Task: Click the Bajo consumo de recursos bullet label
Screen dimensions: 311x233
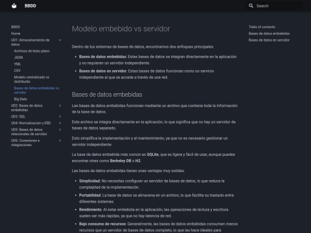Action: tap(103, 224)
